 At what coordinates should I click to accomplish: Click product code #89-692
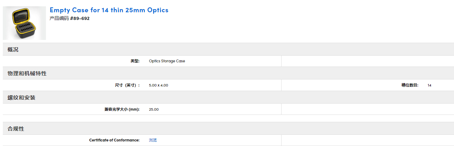point(80,19)
